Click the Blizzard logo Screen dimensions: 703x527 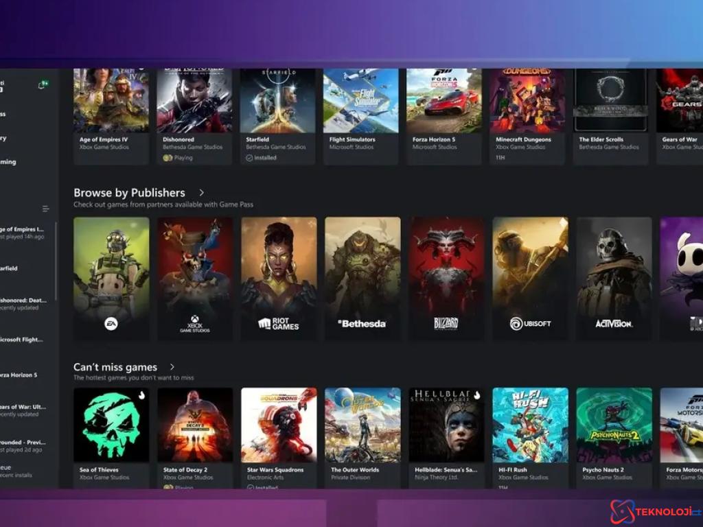446,324
